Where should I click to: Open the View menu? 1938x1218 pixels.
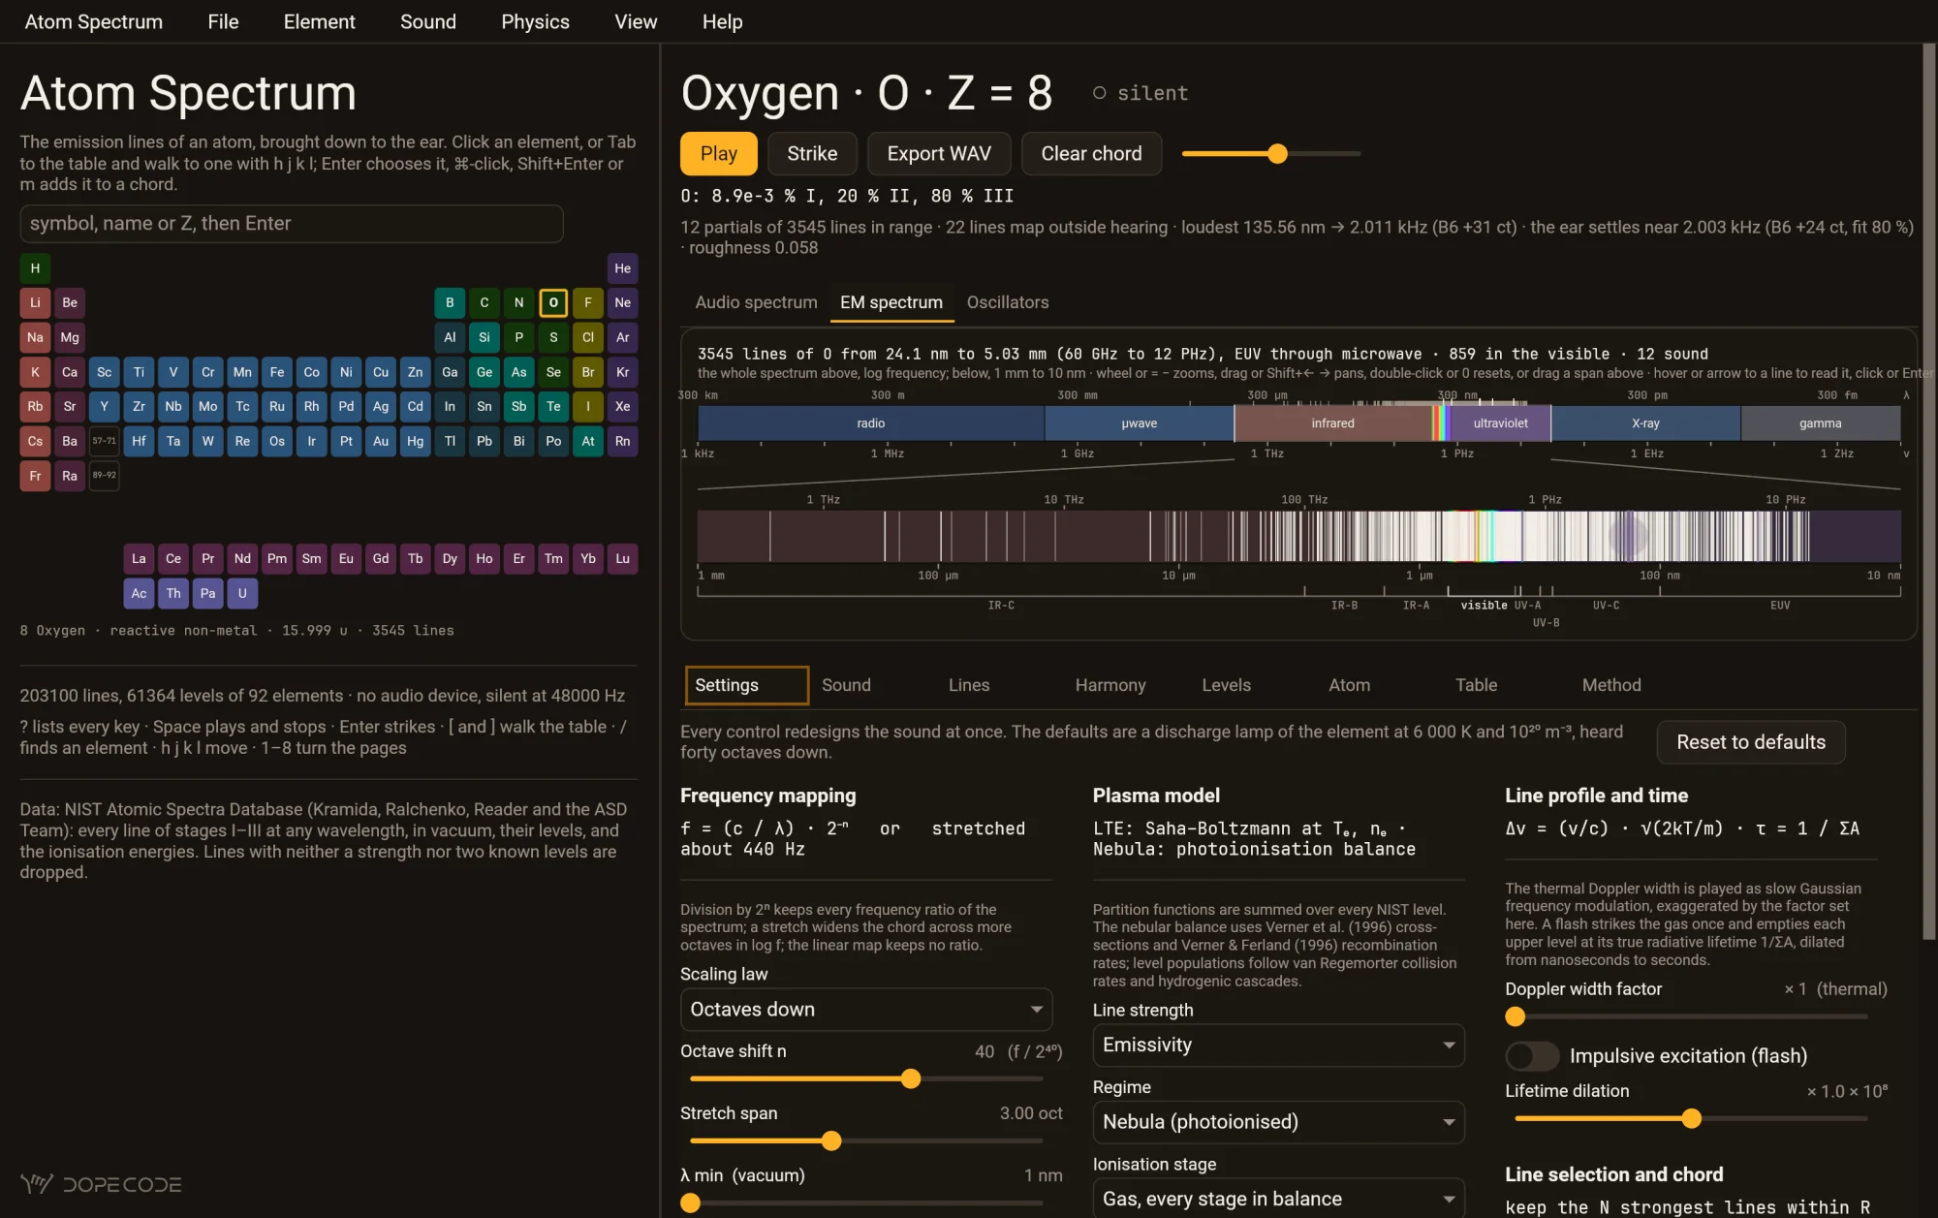(x=636, y=21)
